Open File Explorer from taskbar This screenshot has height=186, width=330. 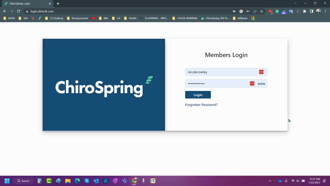coord(68,181)
